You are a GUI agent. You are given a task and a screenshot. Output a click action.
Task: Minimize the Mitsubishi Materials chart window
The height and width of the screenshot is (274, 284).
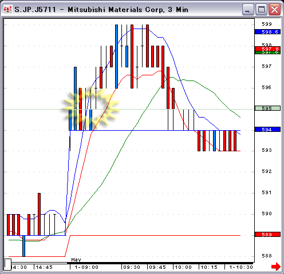tap(248, 9)
